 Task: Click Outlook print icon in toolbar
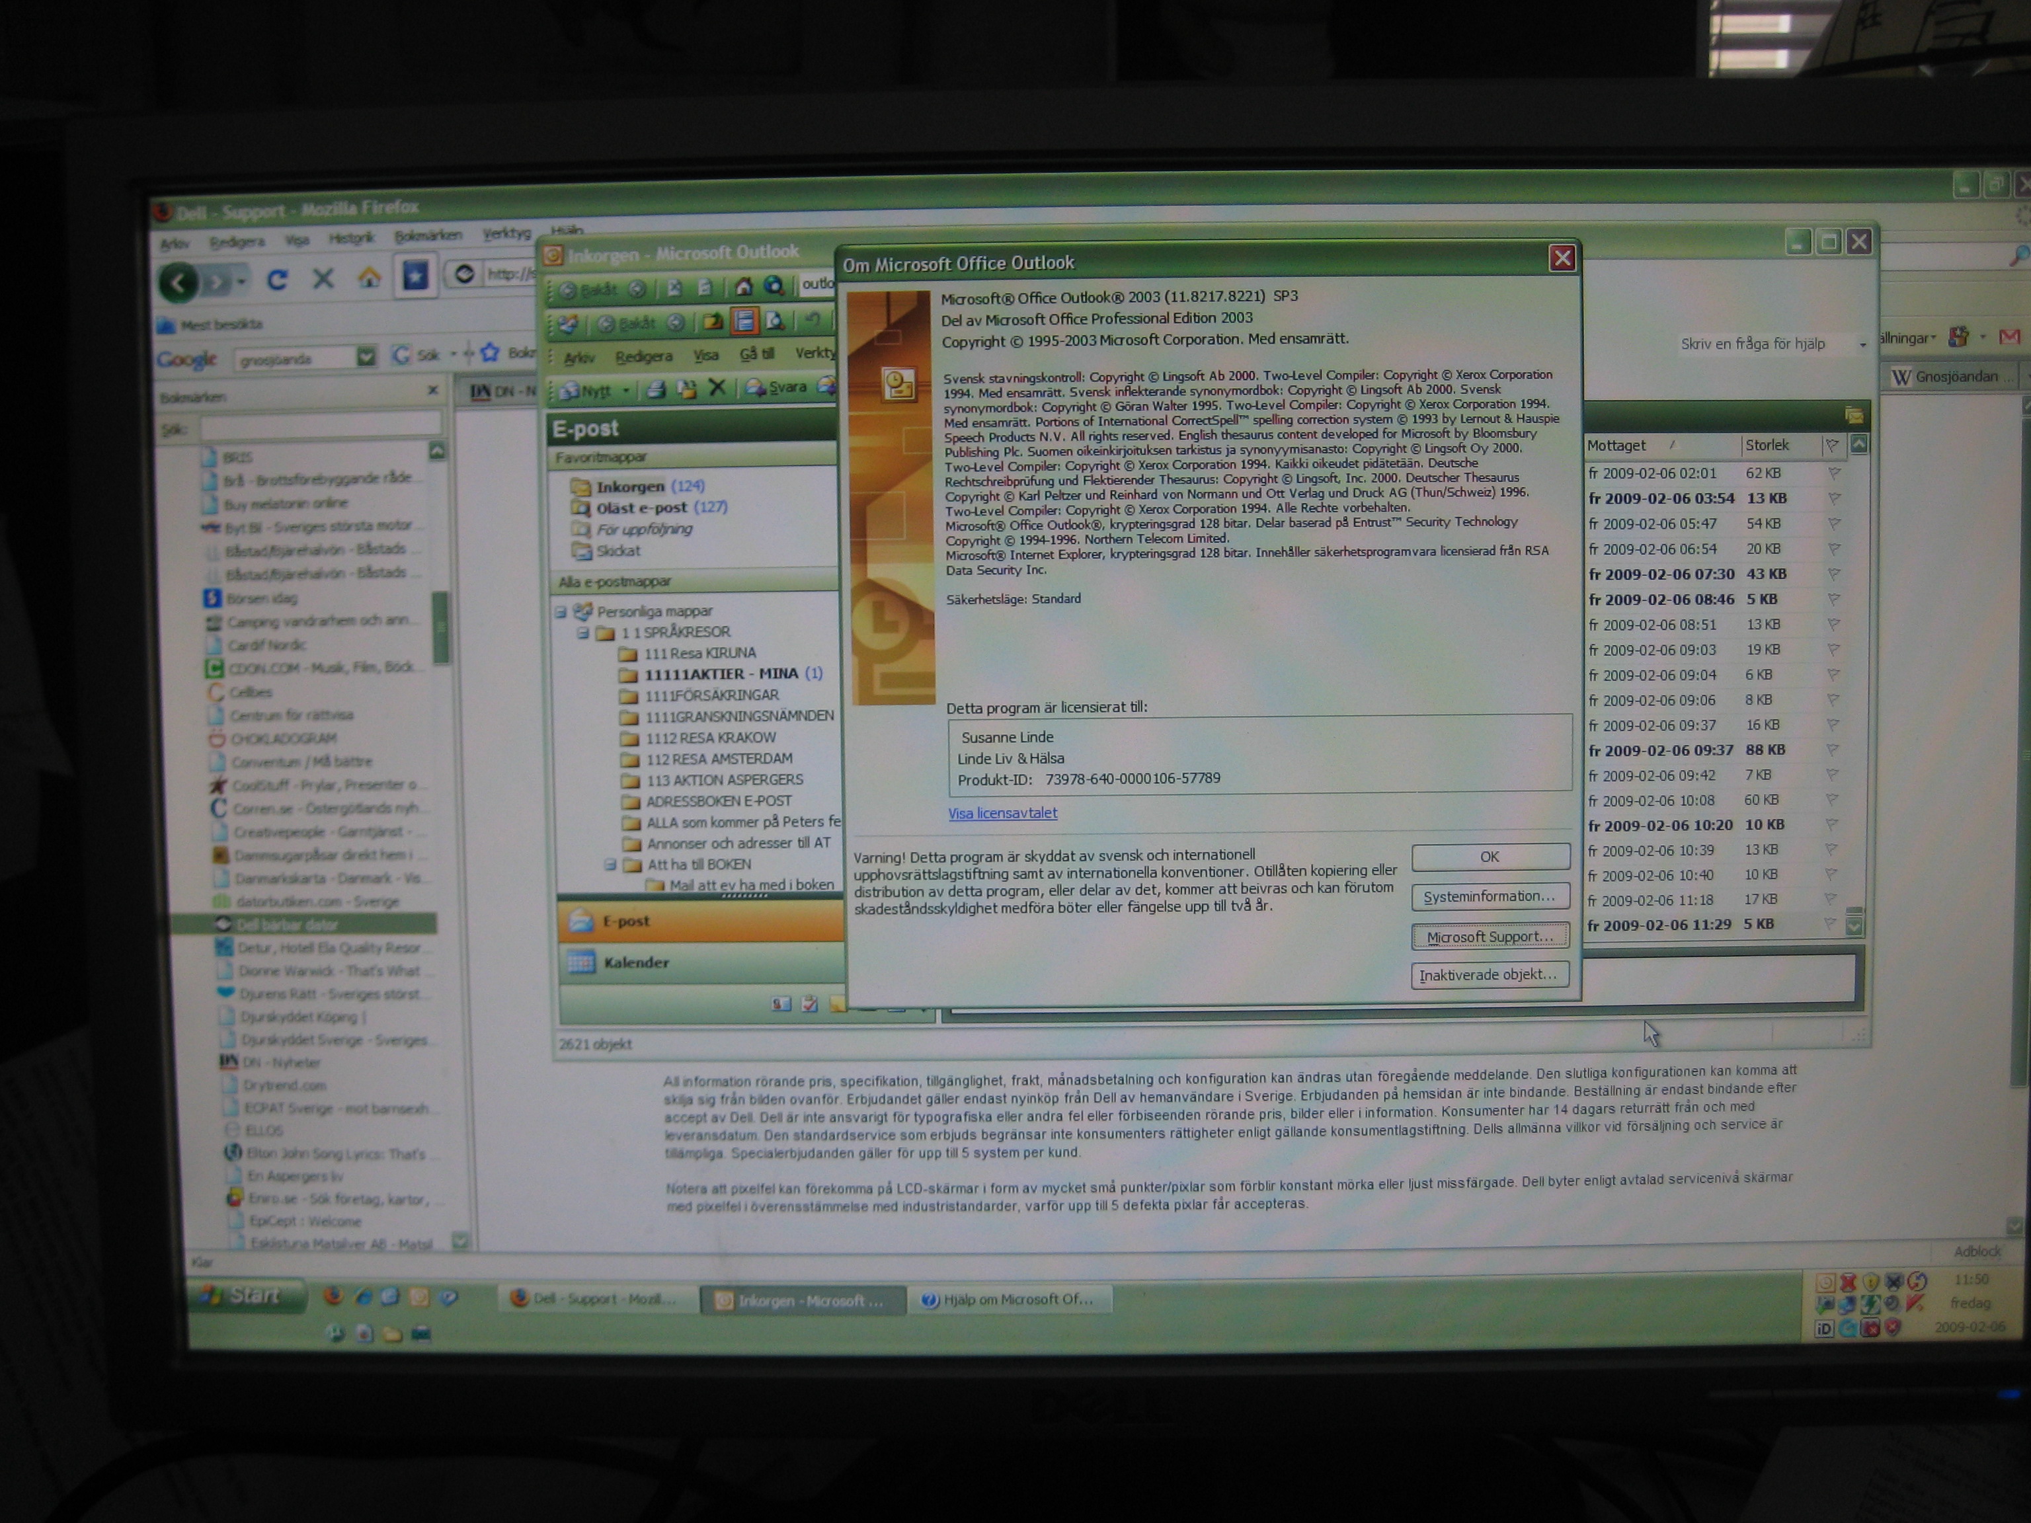656,389
